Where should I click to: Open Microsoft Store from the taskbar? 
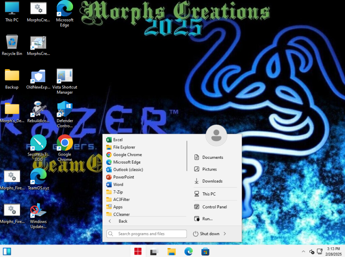[x=205, y=251]
